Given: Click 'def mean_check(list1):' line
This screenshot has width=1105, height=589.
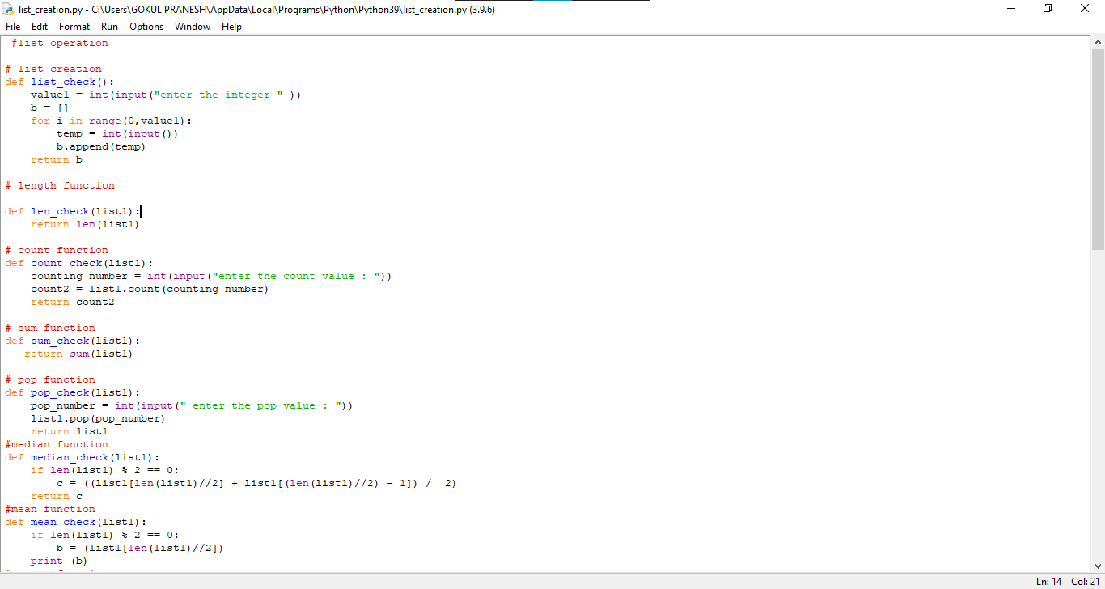Looking at the screenshot, I should [76, 522].
